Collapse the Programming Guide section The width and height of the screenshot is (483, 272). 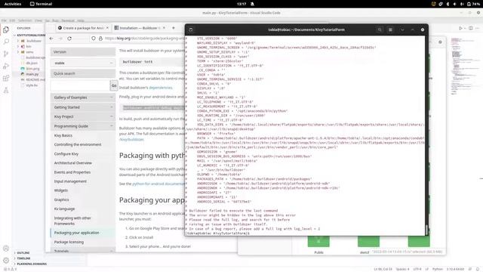[x=83, y=126]
